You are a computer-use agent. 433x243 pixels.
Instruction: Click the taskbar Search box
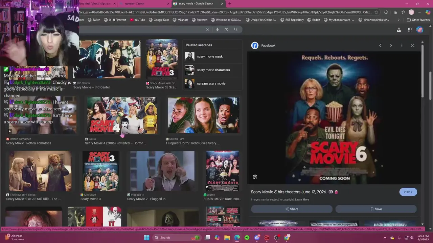(x=176, y=238)
